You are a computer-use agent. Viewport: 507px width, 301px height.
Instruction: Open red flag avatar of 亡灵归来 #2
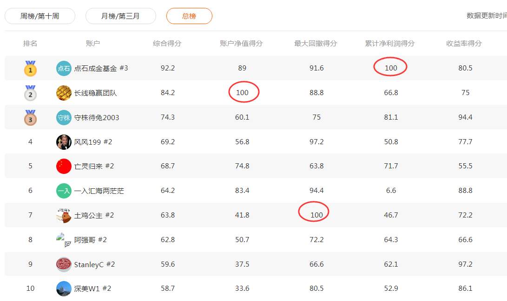coord(64,166)
